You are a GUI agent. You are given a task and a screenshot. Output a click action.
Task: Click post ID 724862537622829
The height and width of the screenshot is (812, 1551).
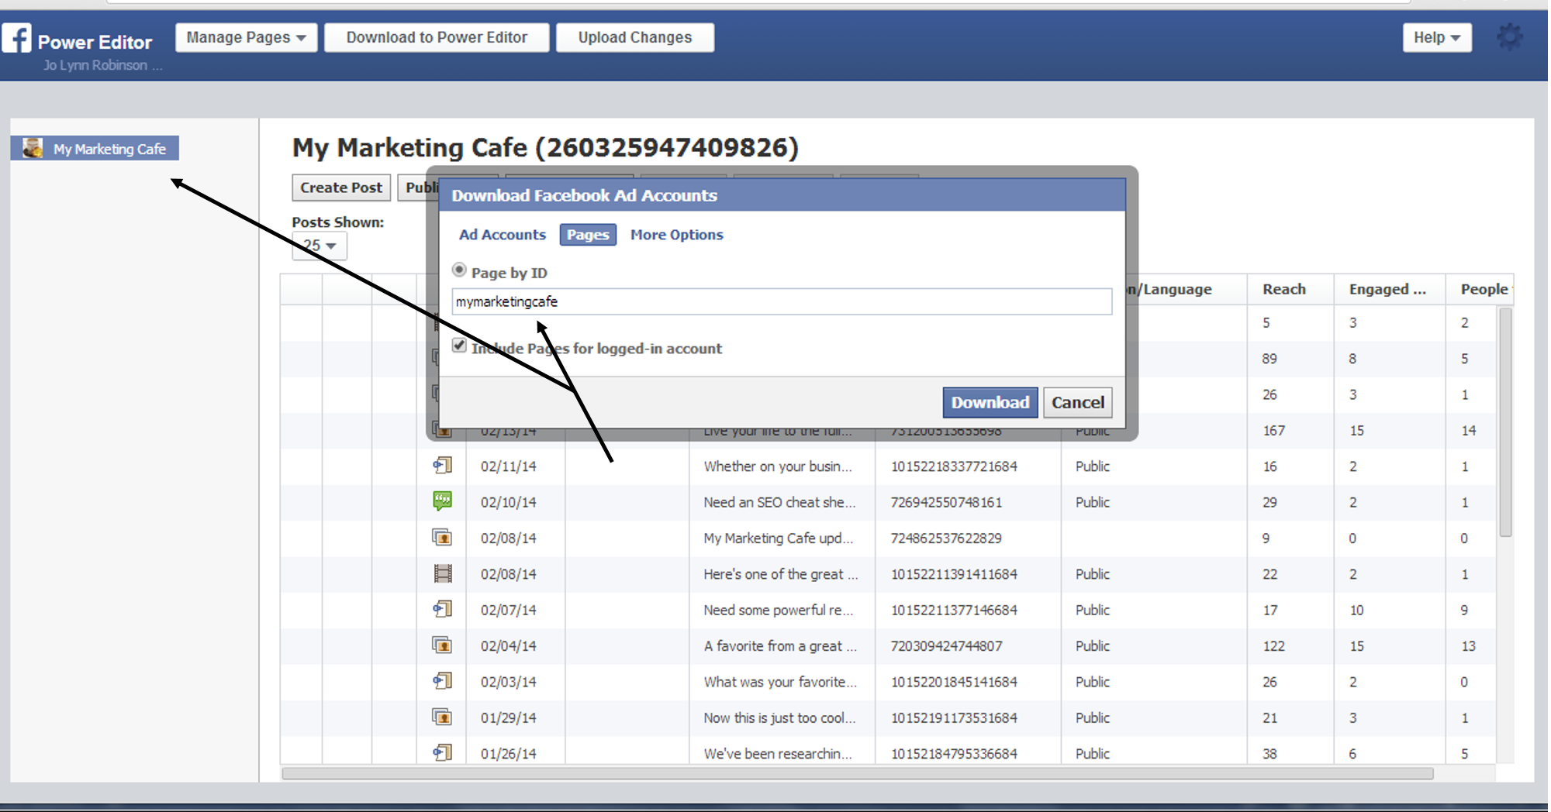coord(946,538)
